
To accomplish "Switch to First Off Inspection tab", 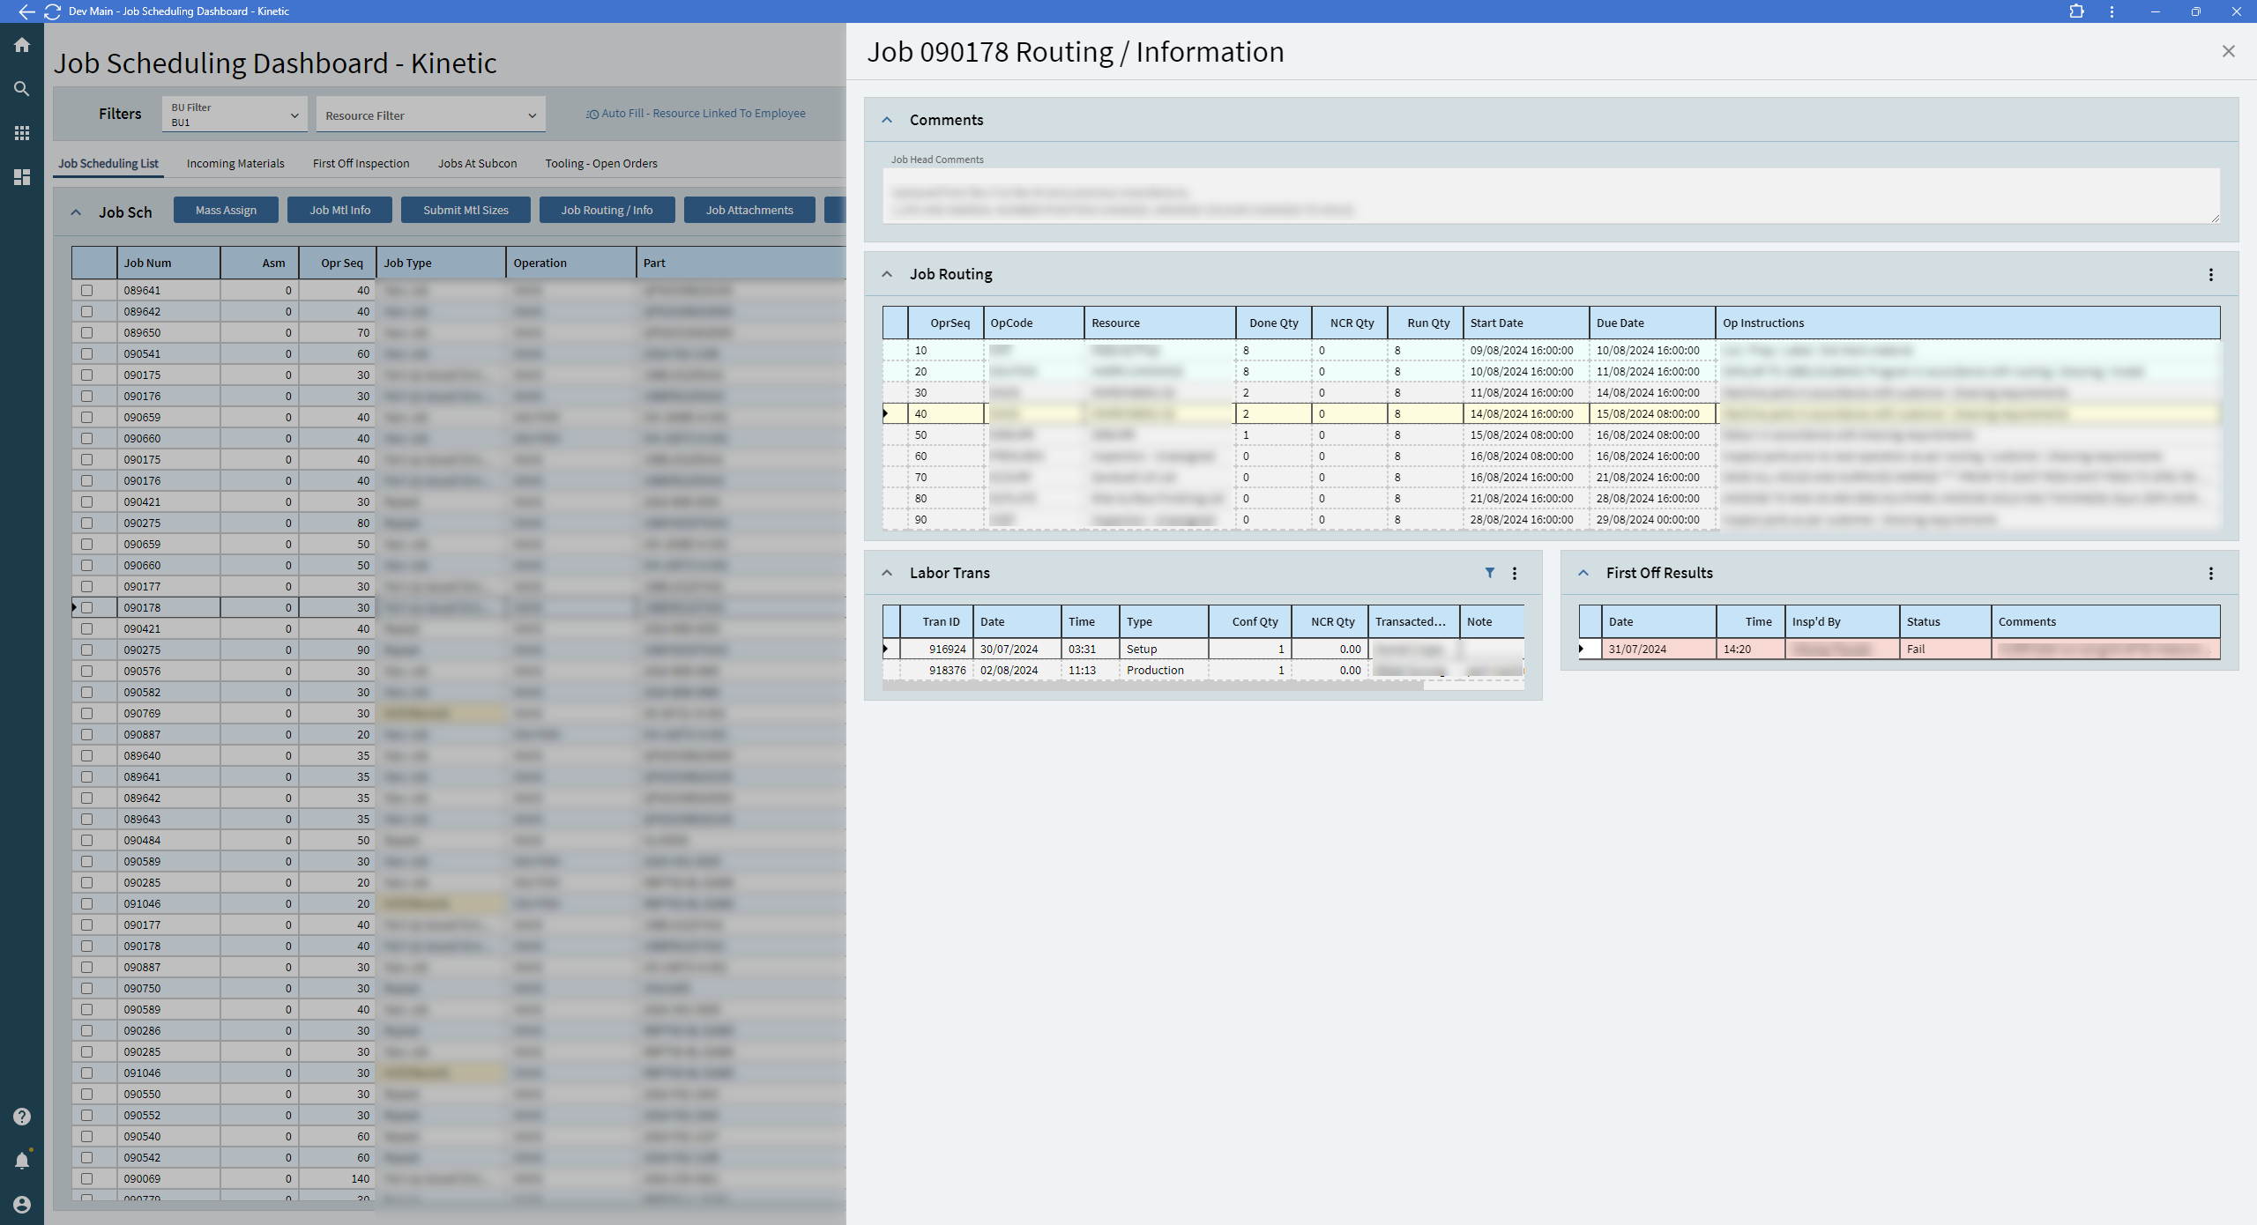I will point(361,164).
